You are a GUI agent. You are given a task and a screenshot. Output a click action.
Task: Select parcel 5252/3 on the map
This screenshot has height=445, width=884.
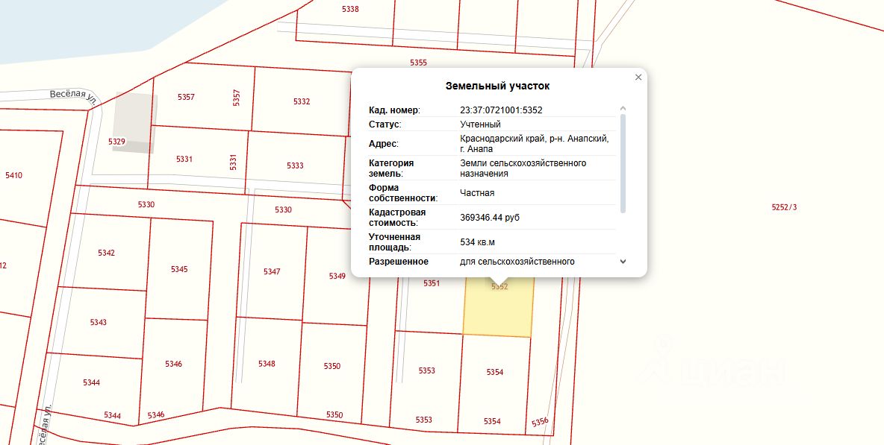[784, 207]
